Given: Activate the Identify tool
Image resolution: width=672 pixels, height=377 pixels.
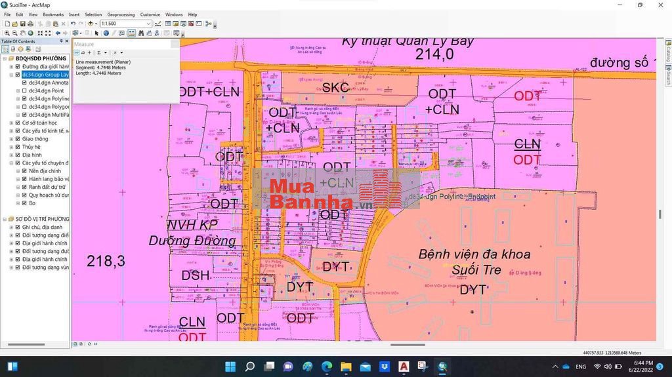Looking at the screenshot, I should tap(106, 33).
